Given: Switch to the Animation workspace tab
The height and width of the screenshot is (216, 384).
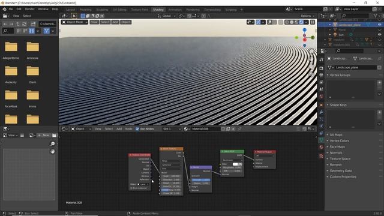Looking at the screenshot, I should tap(175, 10).
